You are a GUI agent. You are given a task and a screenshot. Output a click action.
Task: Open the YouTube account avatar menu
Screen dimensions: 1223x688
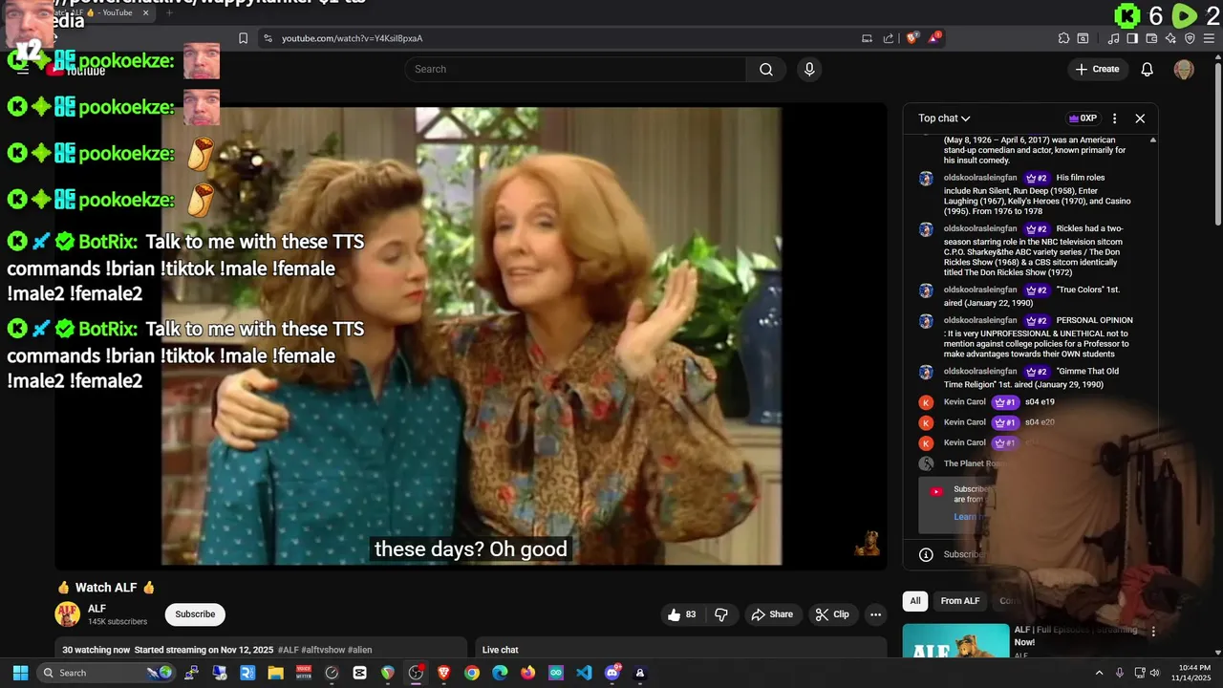point(1184,69)
